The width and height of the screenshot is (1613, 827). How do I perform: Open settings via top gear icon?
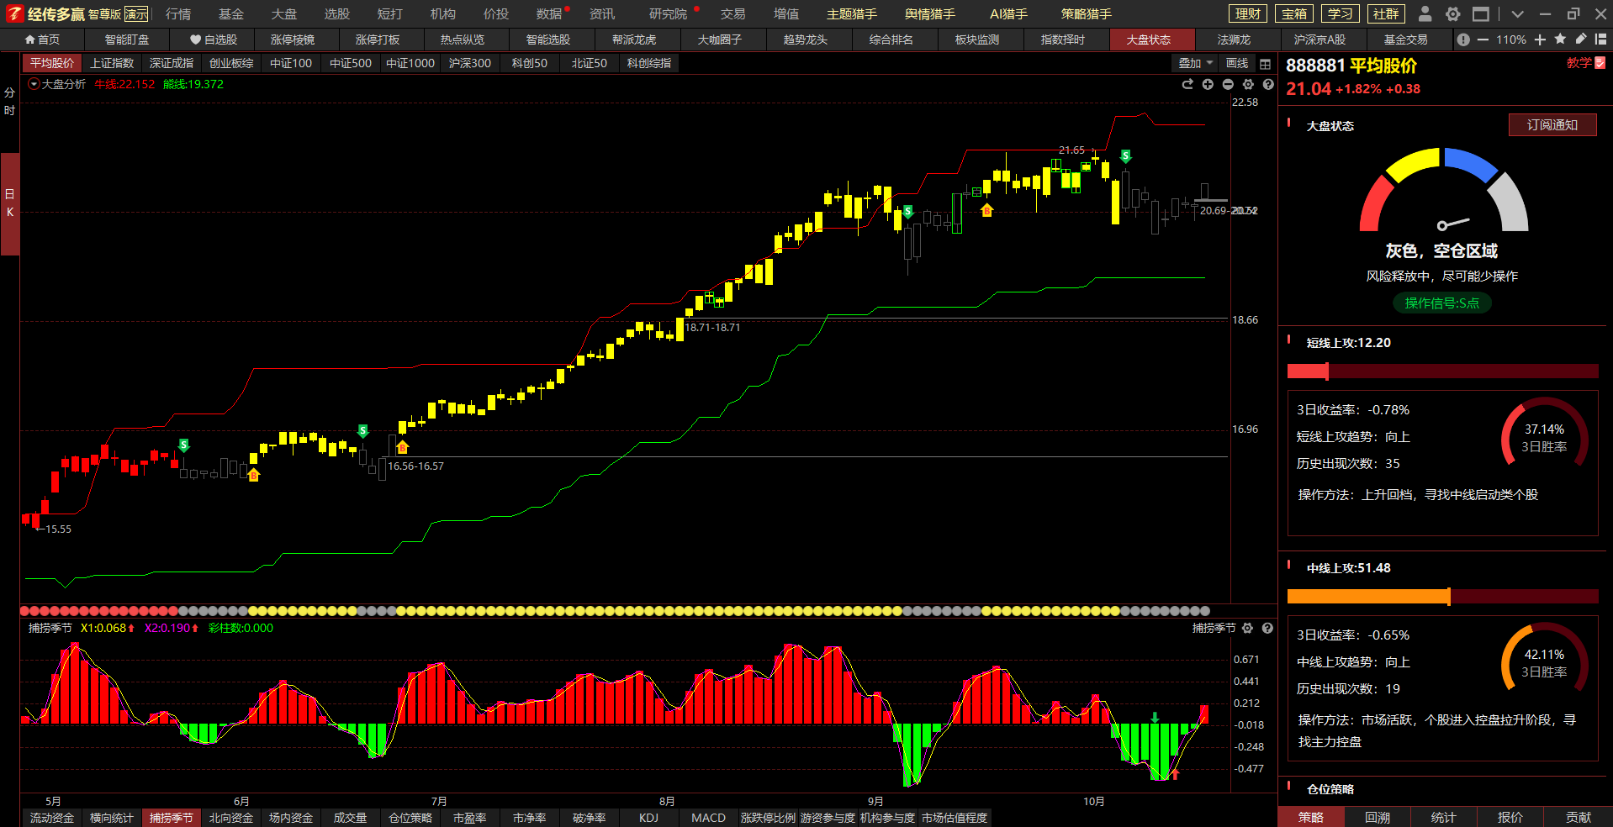click(x=1452, y=14)
